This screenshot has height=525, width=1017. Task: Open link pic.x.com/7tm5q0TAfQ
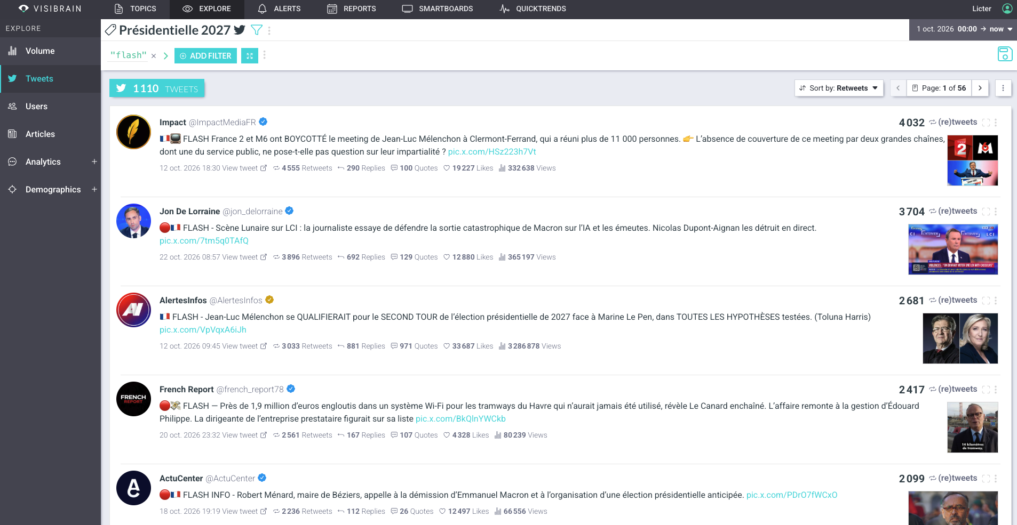(x=204, y=241)
